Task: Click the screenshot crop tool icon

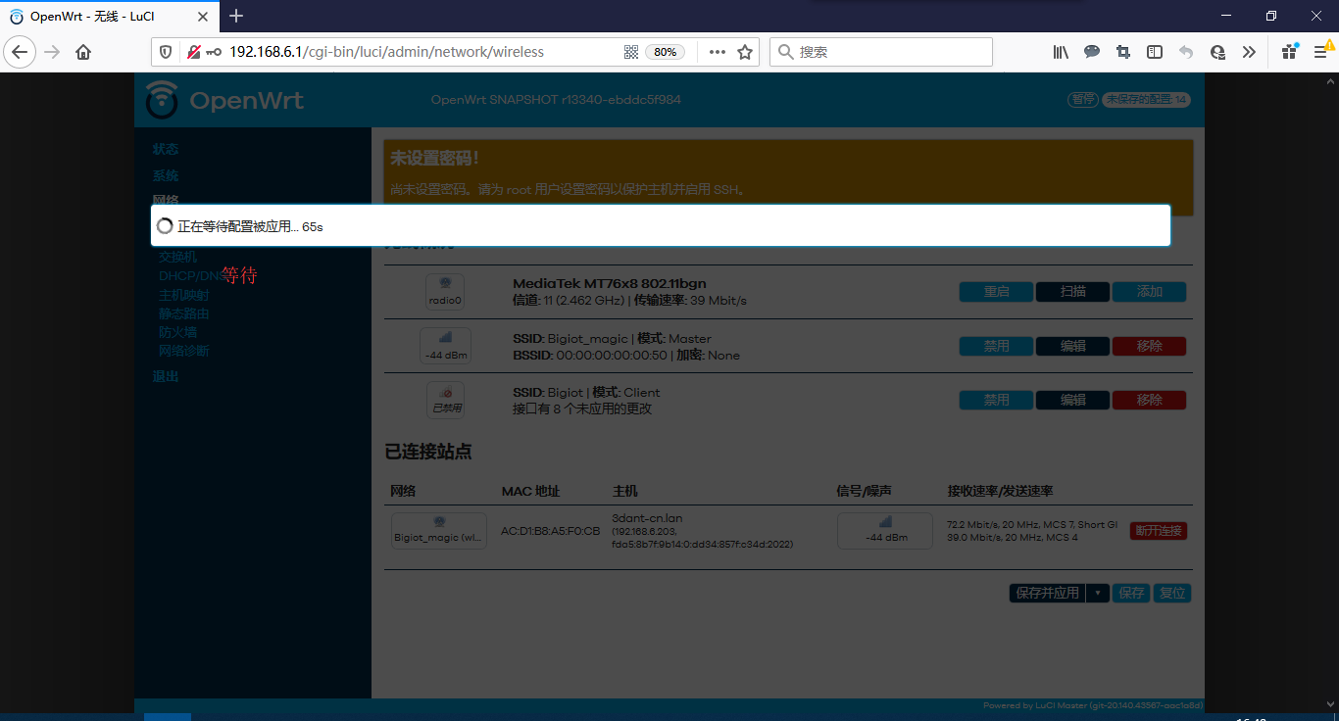Action: 1123,52
